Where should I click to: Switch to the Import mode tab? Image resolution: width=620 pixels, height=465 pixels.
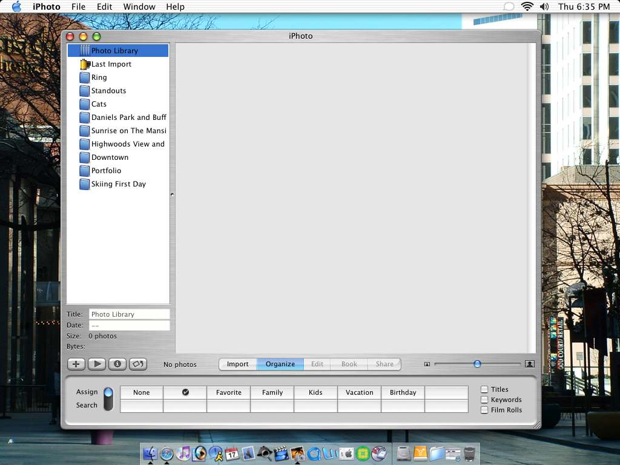(x=237, y=364)
